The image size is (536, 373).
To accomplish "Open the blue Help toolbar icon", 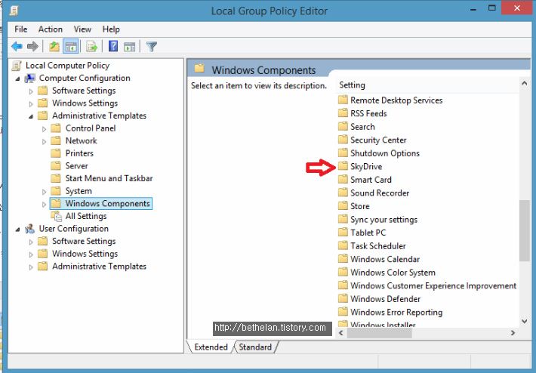I will pyautogui.click(x=113, y=46).
